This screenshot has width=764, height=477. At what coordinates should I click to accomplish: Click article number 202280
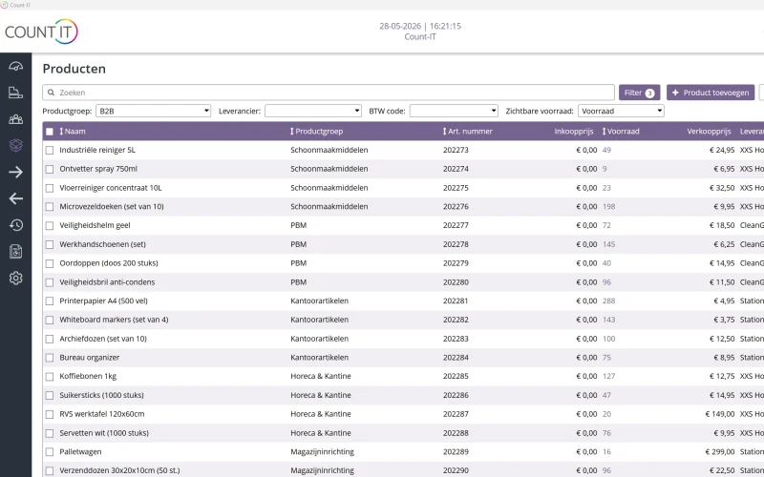(456, 281)
